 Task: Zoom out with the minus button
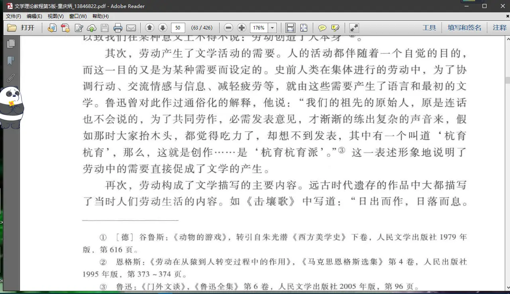click(228, 28)
